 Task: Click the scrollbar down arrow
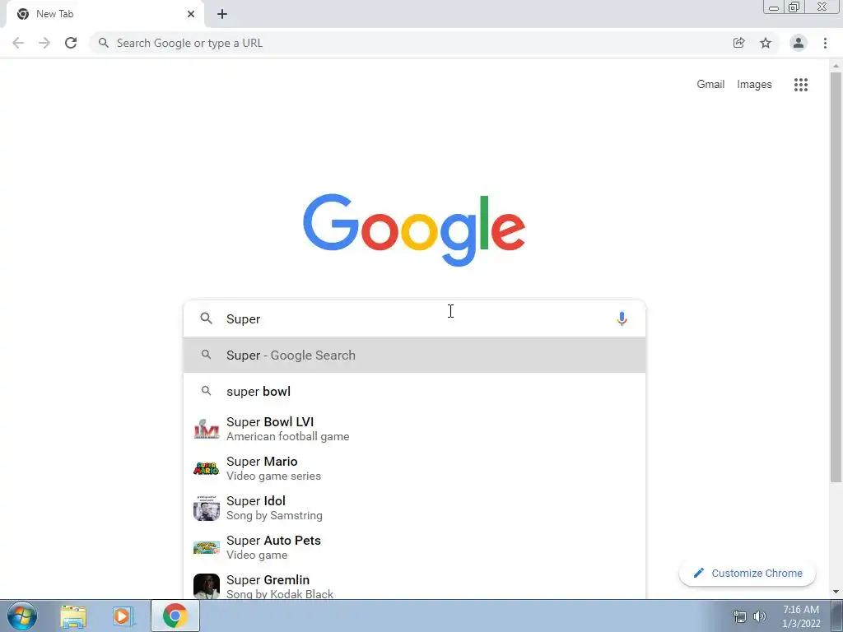tap(836, 592)
